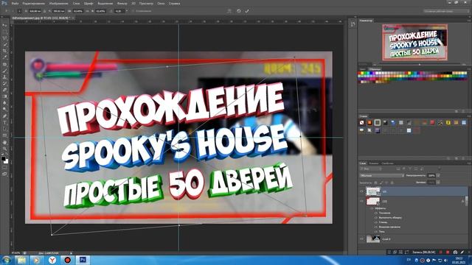Toggle the Глянец effect visibility
This screenshot has height=265, width=472.
pos(376,222)
